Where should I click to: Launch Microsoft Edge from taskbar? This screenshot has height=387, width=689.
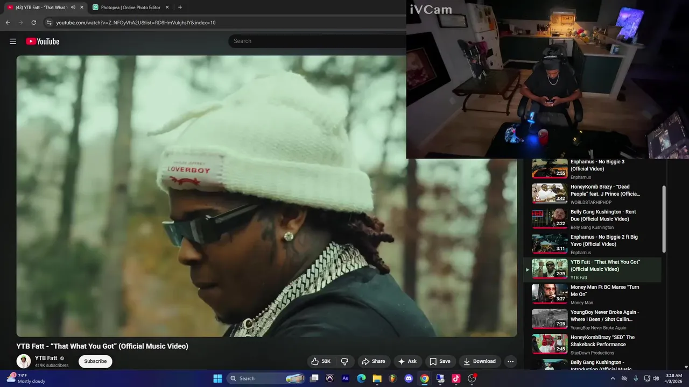click(x=361, y=378)
